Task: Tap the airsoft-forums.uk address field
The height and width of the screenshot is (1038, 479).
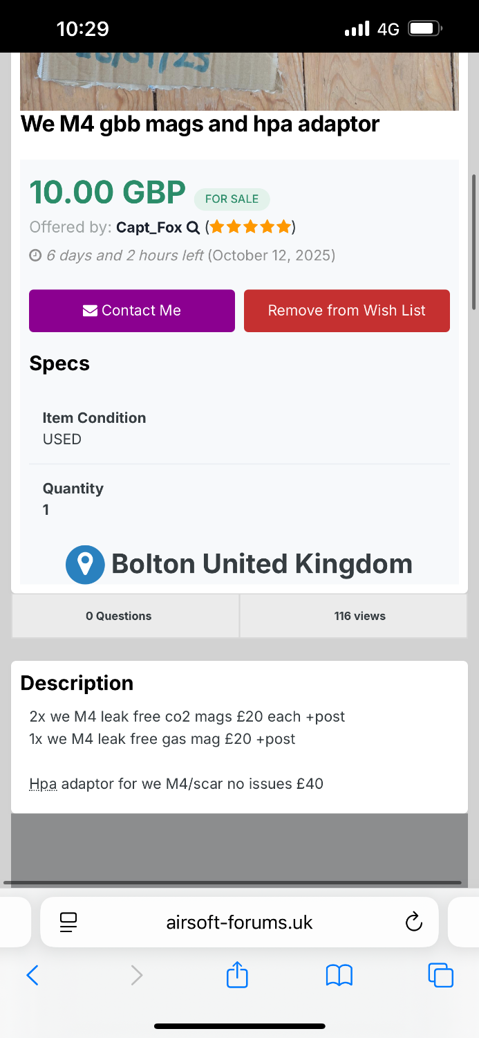Action: click(x=239, y=922)
